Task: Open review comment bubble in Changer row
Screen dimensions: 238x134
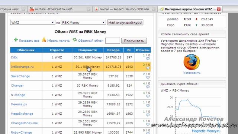Action: pyautogui.click(x=148, y=87)
